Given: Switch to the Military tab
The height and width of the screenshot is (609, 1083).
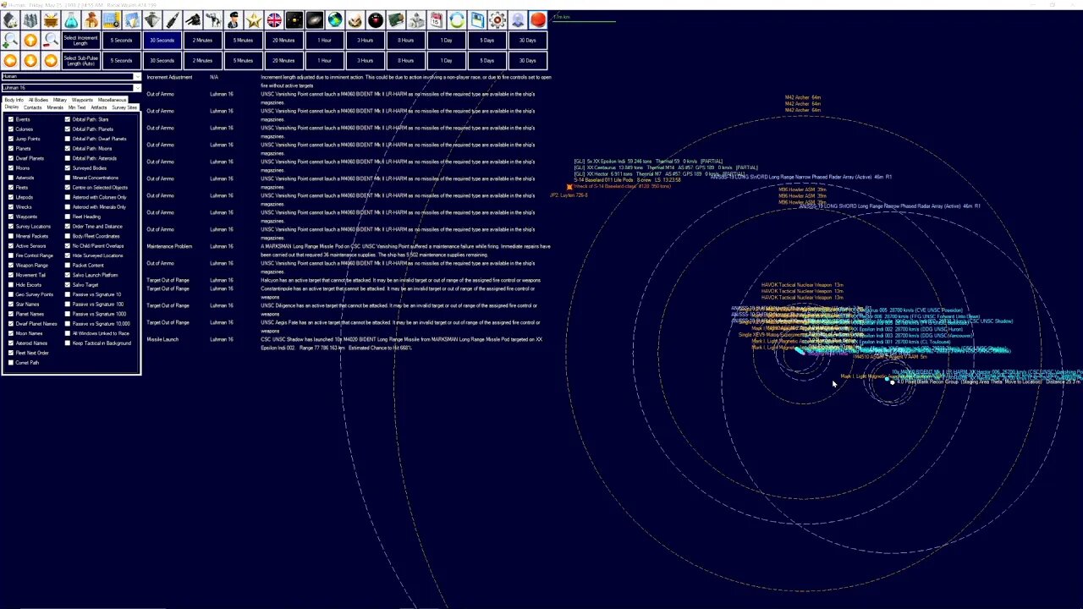Looking at the screenshot, I should [60, 100].
